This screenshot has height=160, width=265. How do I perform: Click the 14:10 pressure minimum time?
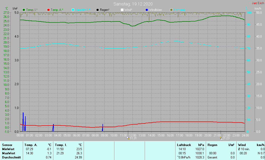182,149
